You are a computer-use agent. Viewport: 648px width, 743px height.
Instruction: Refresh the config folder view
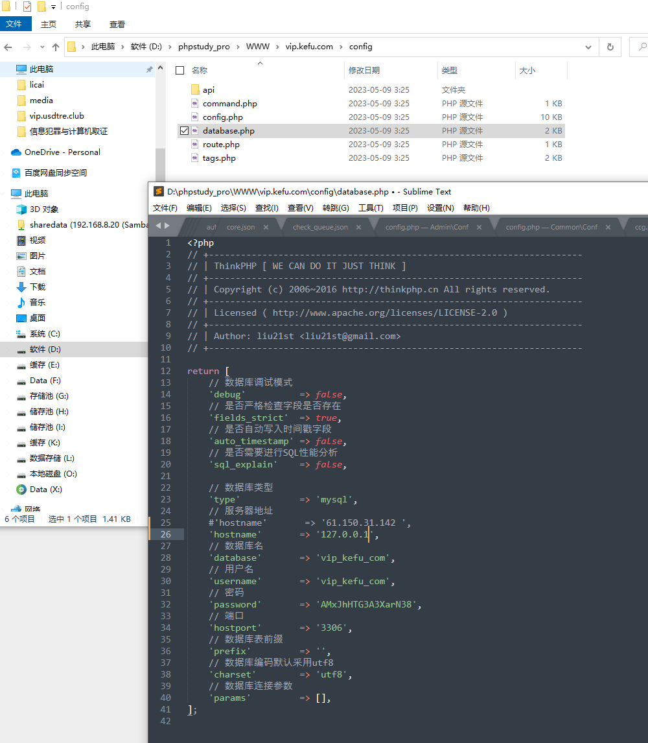point(610,47)
